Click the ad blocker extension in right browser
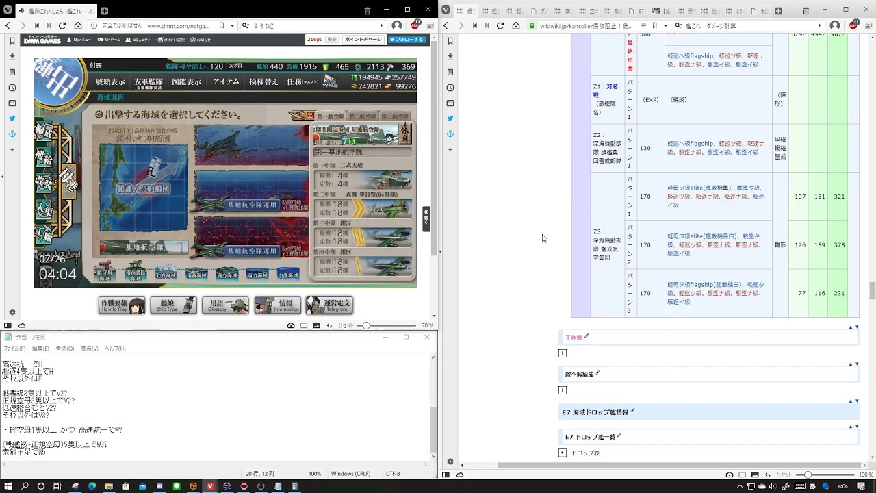Viewport: 876px width, 493px height. pos(853,25)
